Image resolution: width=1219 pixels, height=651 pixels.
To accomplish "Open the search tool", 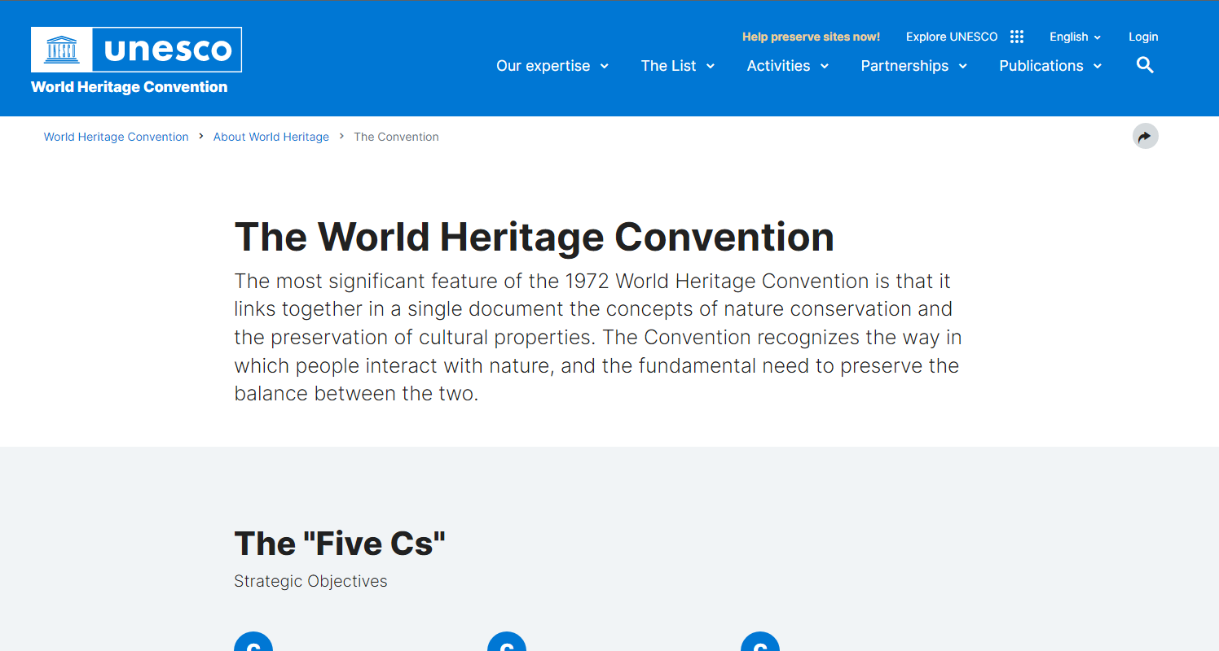I will 1145,65.
